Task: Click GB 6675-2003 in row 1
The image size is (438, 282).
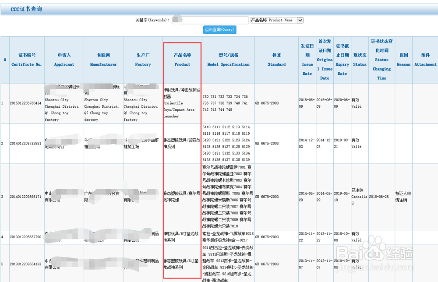Action: click(x=267, y=103)
